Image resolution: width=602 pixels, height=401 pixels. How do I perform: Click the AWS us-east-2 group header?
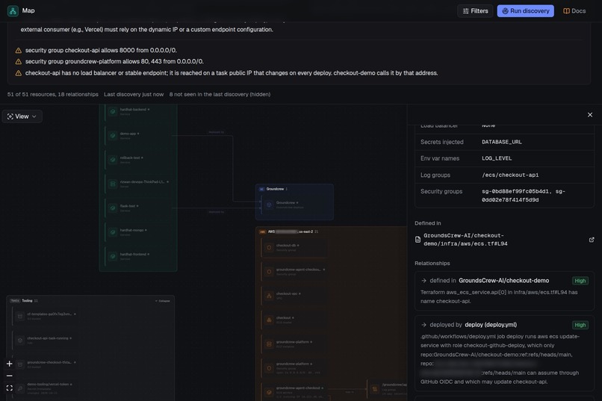pos(291,231)
